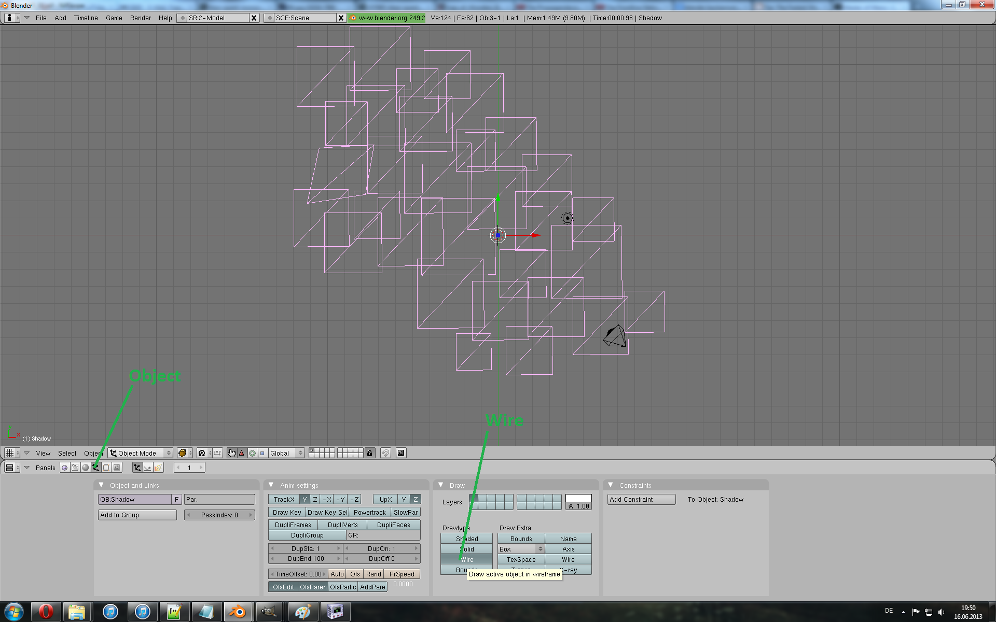Click the Powertrack button

[370, 512]
